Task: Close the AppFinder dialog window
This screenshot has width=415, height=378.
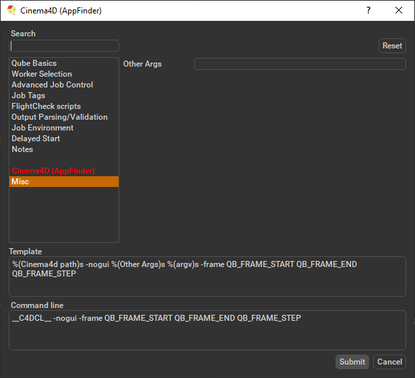Action: 399,11
